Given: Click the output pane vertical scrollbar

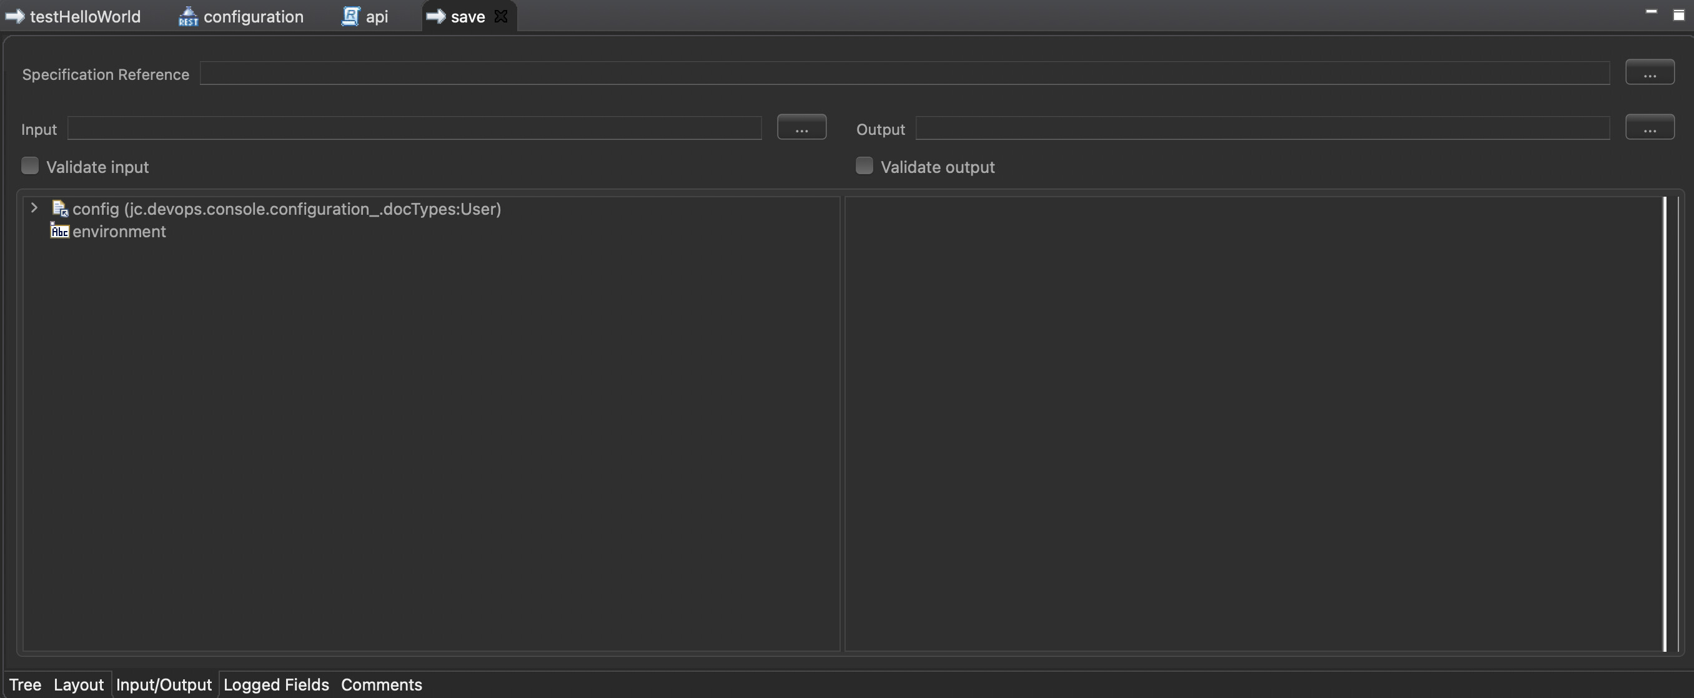Looking at the screenshot, I should [1665, 423].
